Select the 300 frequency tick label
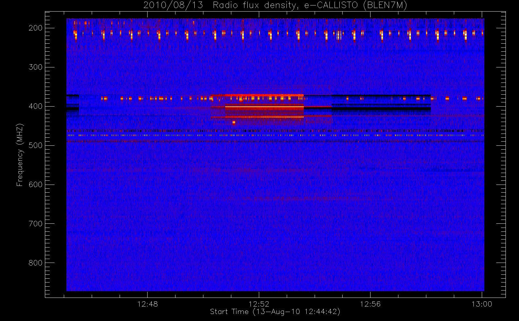Screen dimensions: 519x321 (x=35, y=67)
